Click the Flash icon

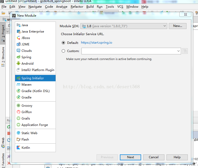(x=18, y=140)
